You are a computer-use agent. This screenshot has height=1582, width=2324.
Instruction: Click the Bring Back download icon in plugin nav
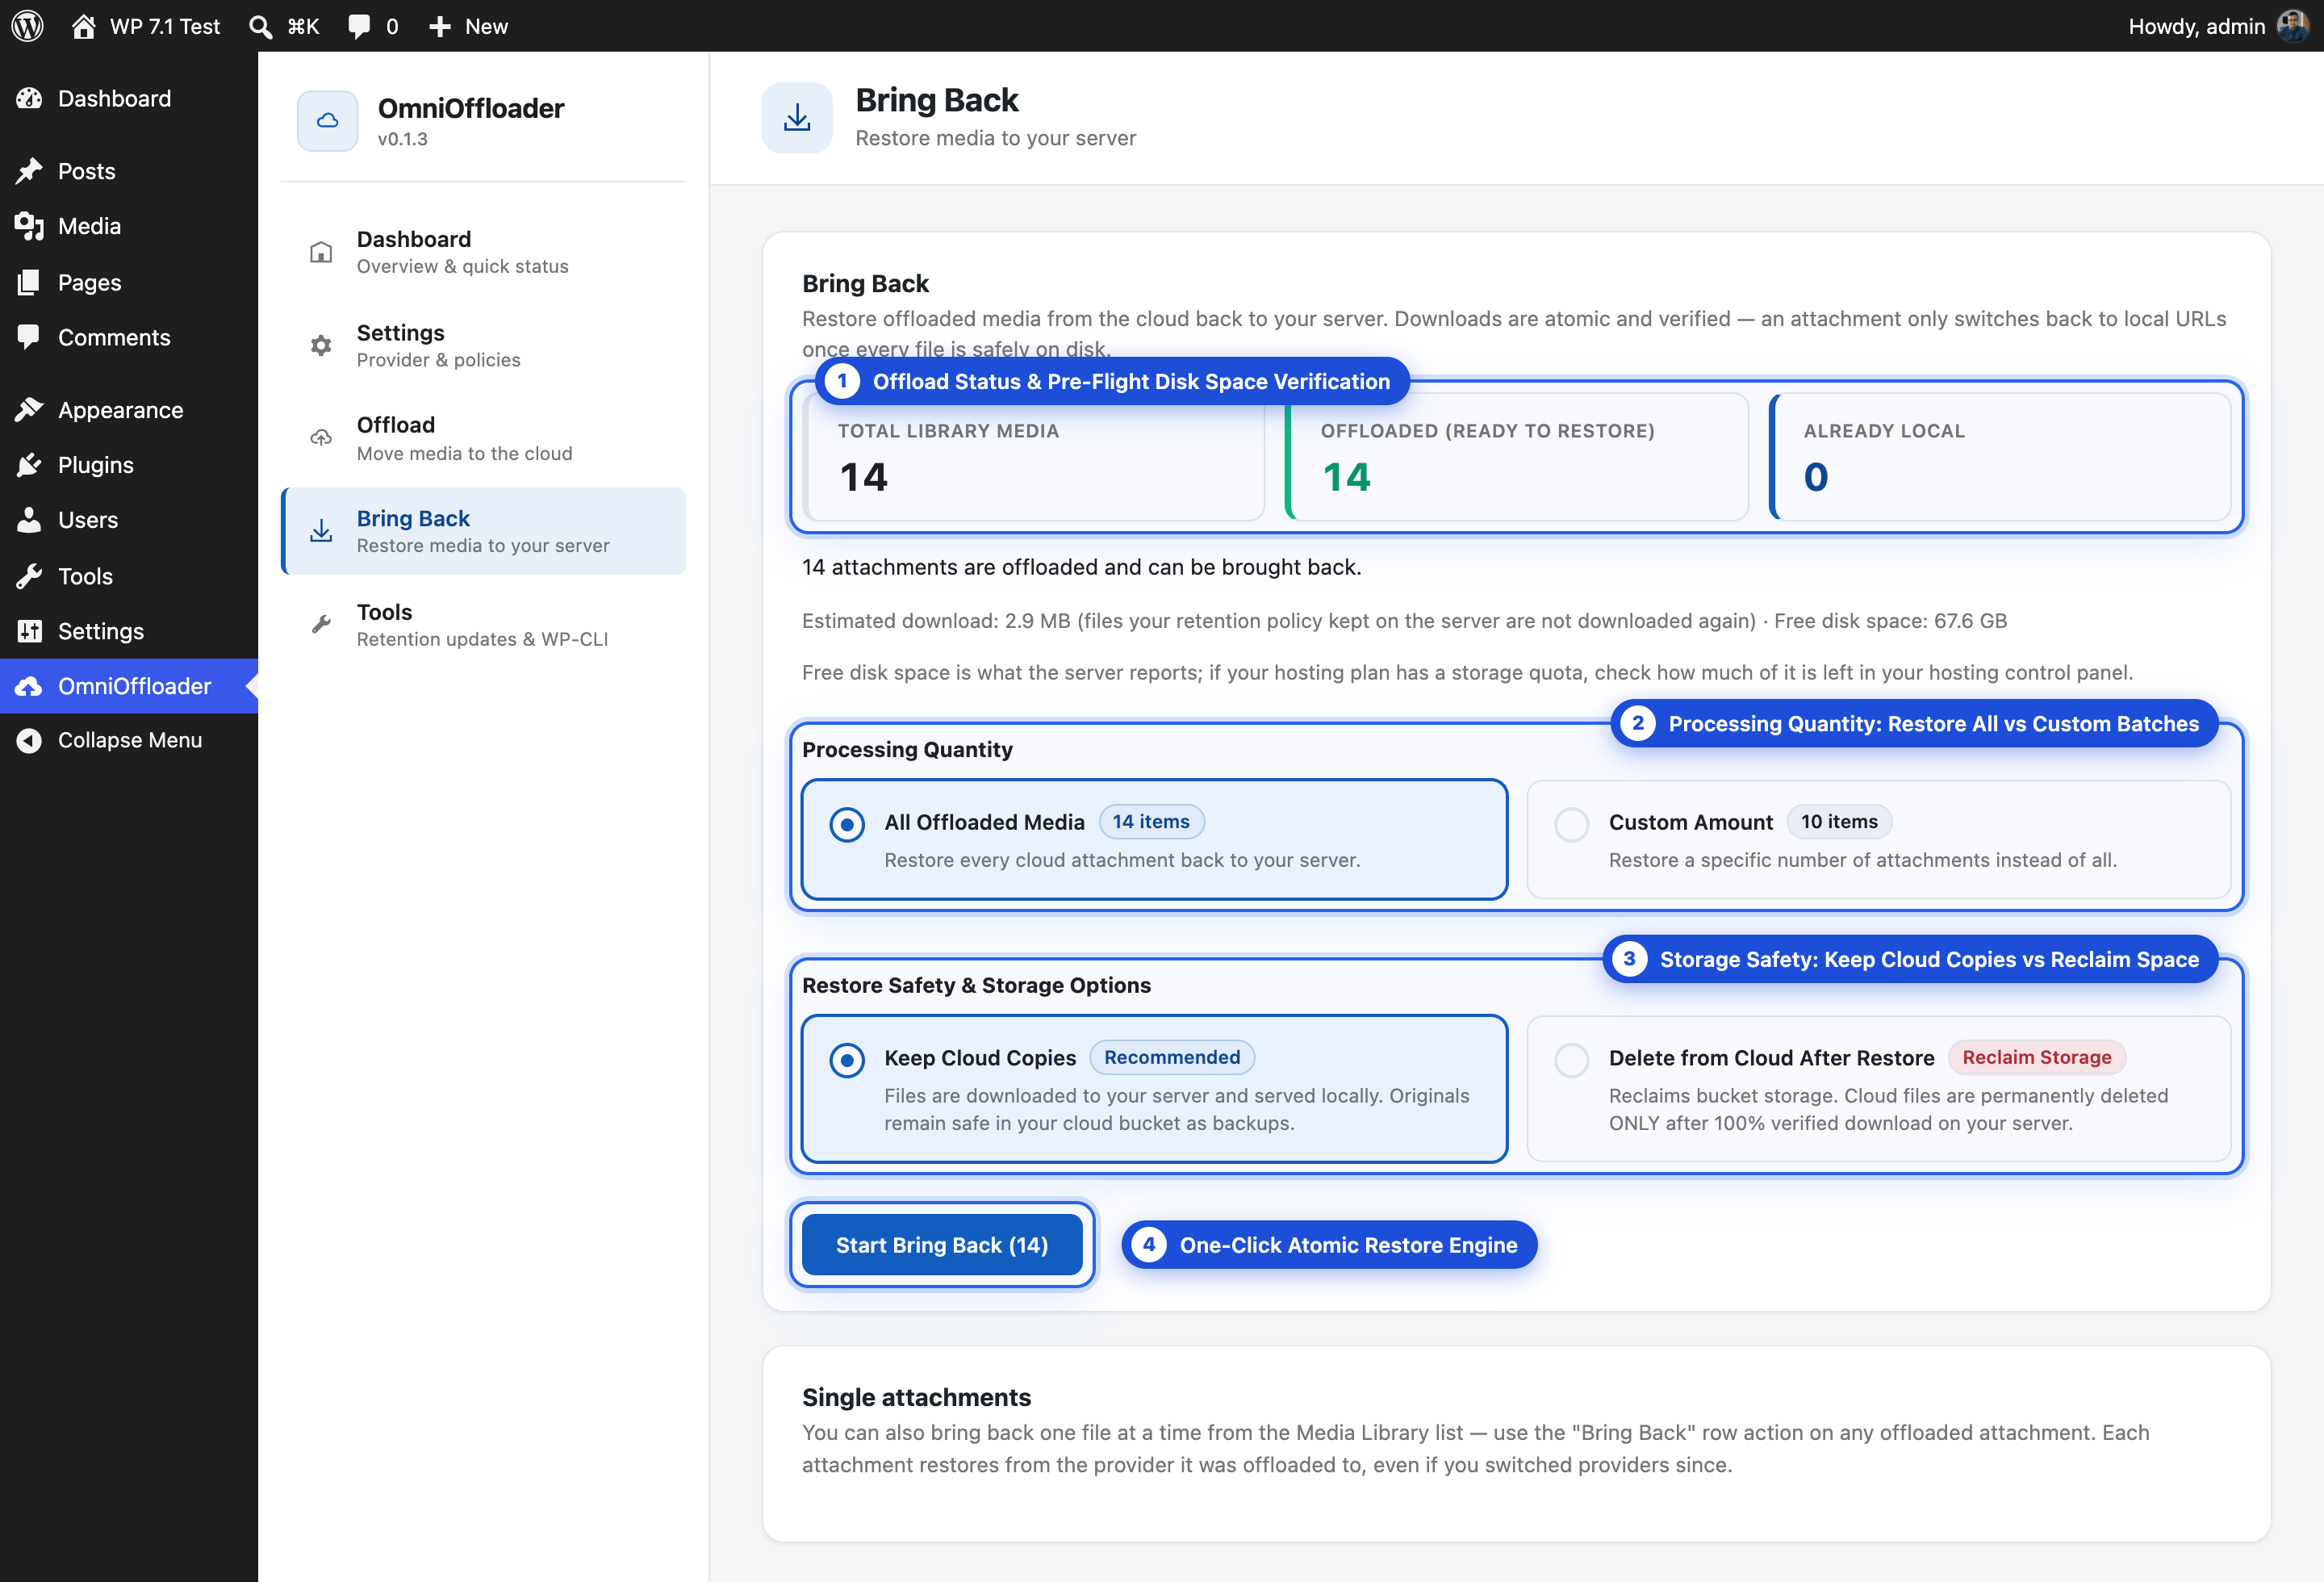pyautogui.click(x=321, y=531)
